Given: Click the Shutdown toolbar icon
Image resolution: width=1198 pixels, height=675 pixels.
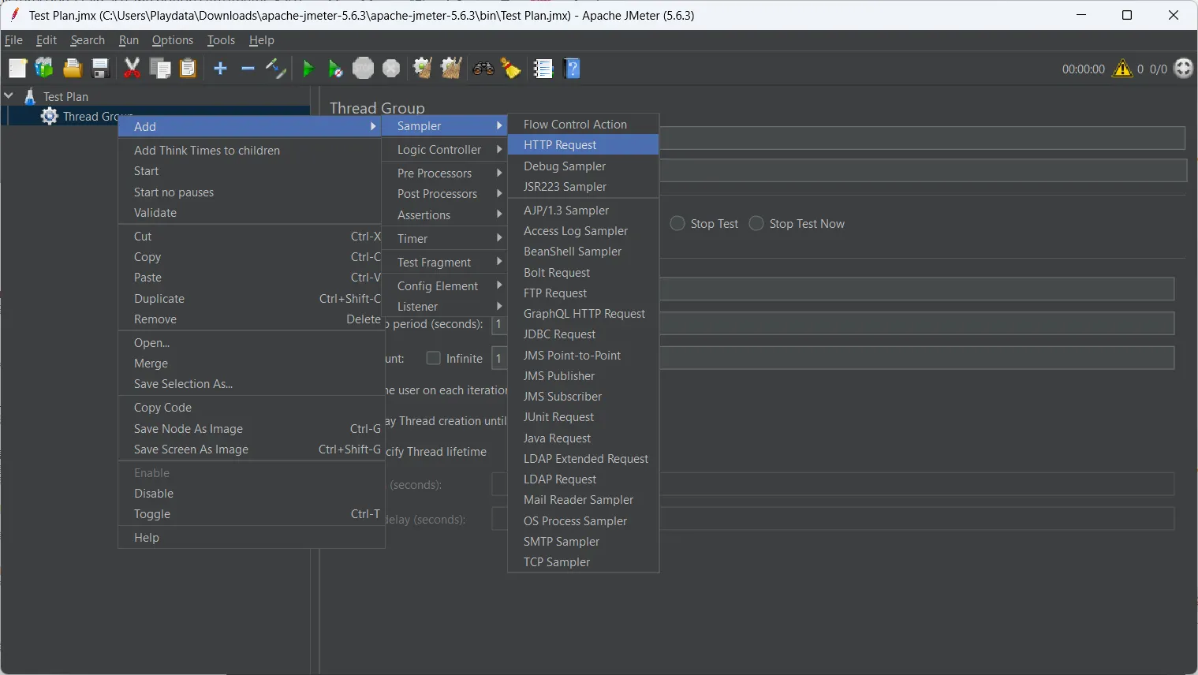Looking at the screenshot, I should click(391, 69).
